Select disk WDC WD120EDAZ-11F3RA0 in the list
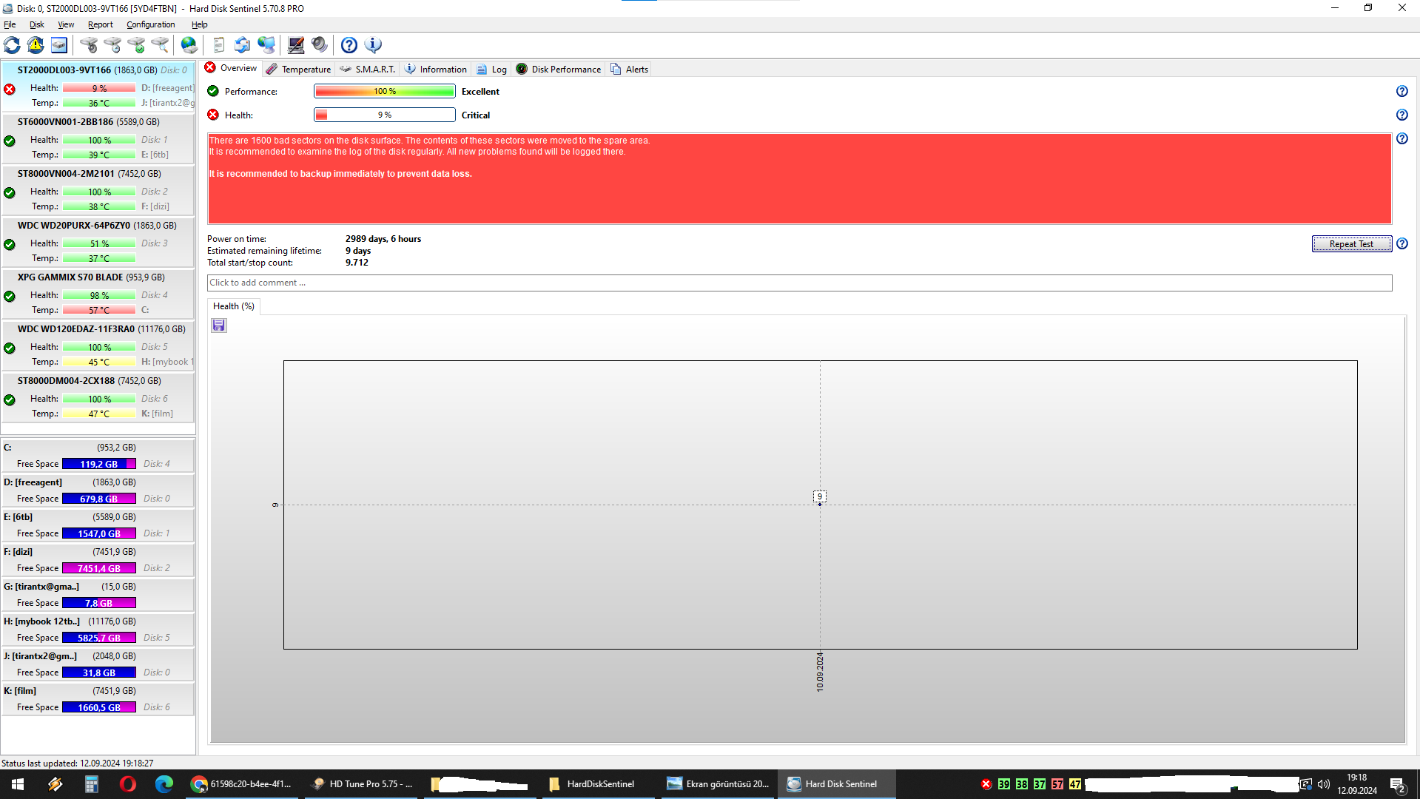Screen dimensions: 1420x799 point(98,345)
